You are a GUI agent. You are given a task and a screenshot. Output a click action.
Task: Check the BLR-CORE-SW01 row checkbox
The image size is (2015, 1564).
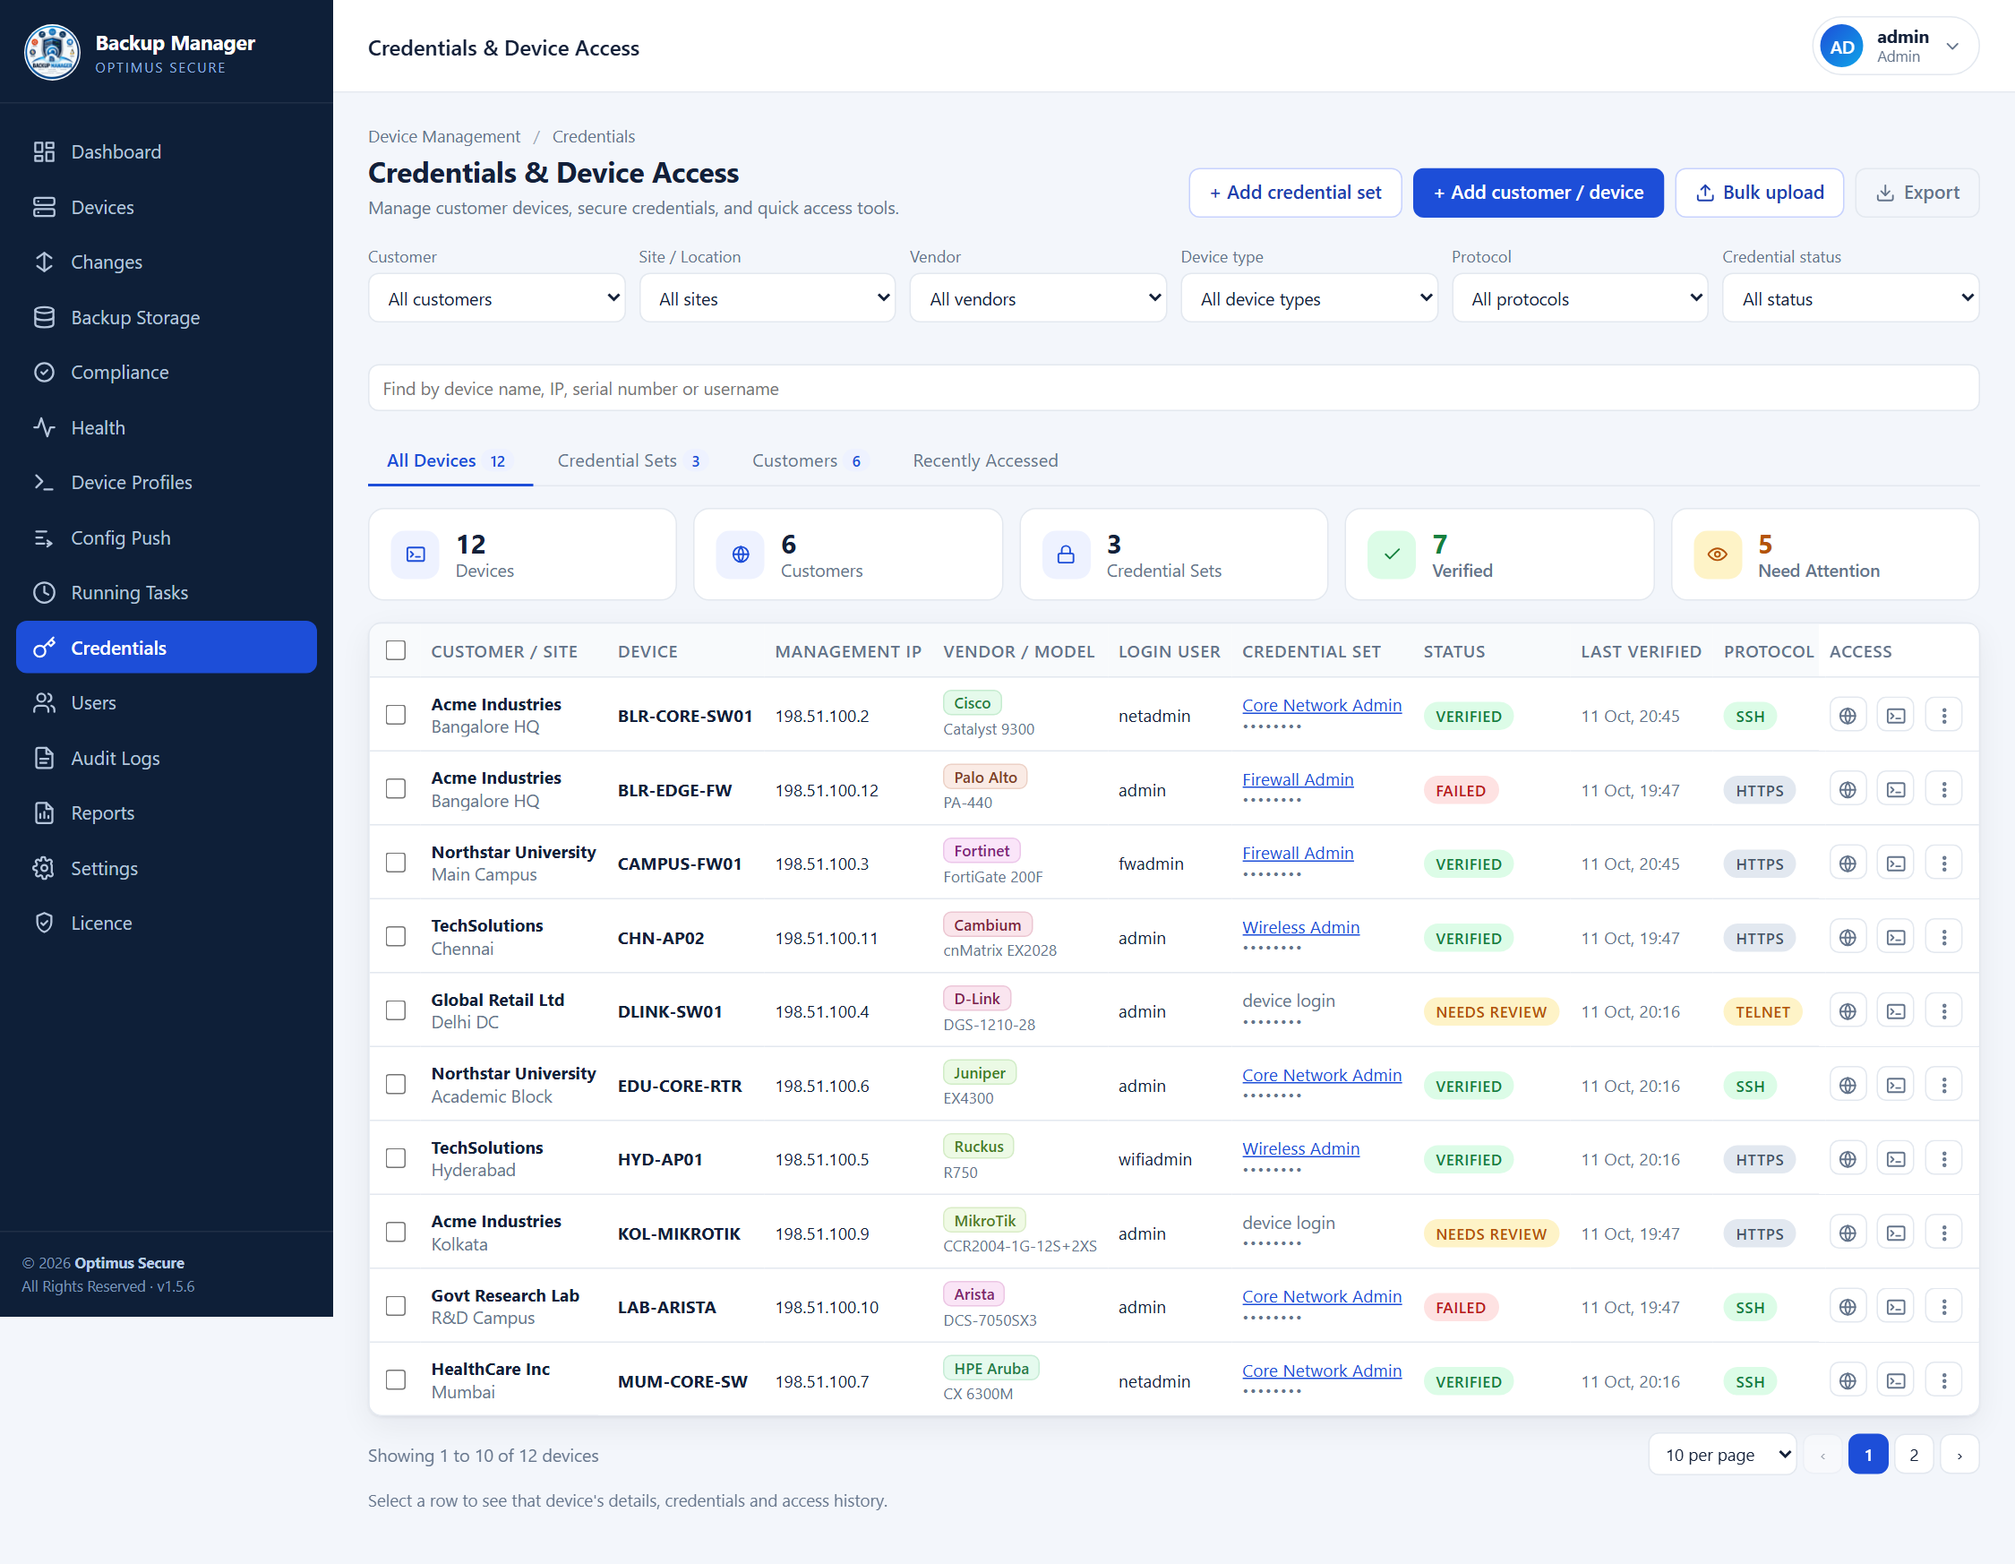[396, 715]
